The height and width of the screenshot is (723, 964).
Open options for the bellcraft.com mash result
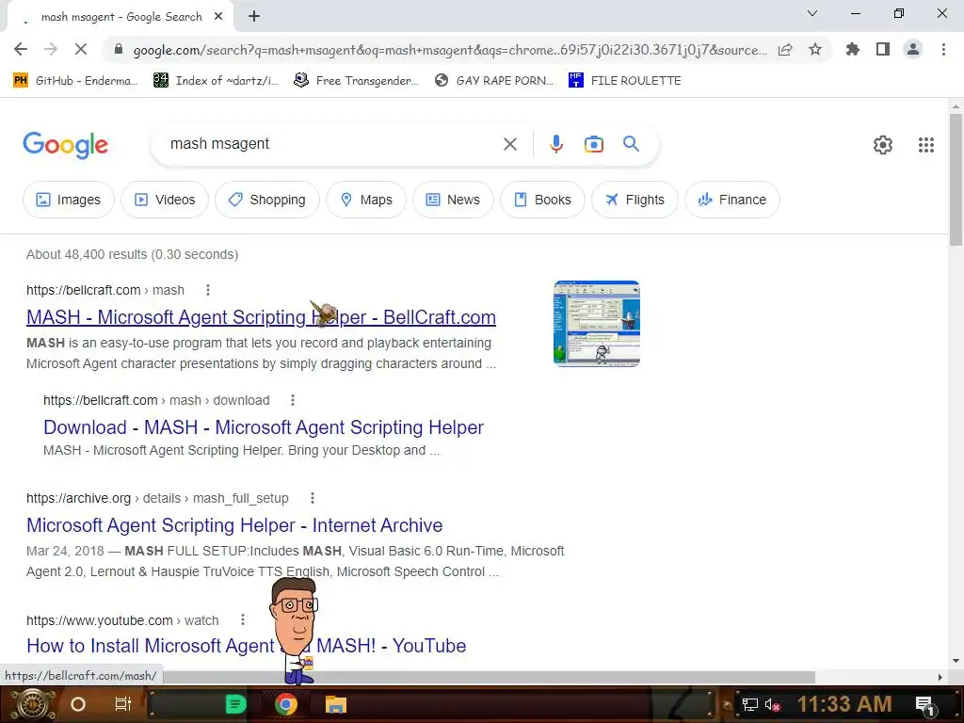point(208,290)
